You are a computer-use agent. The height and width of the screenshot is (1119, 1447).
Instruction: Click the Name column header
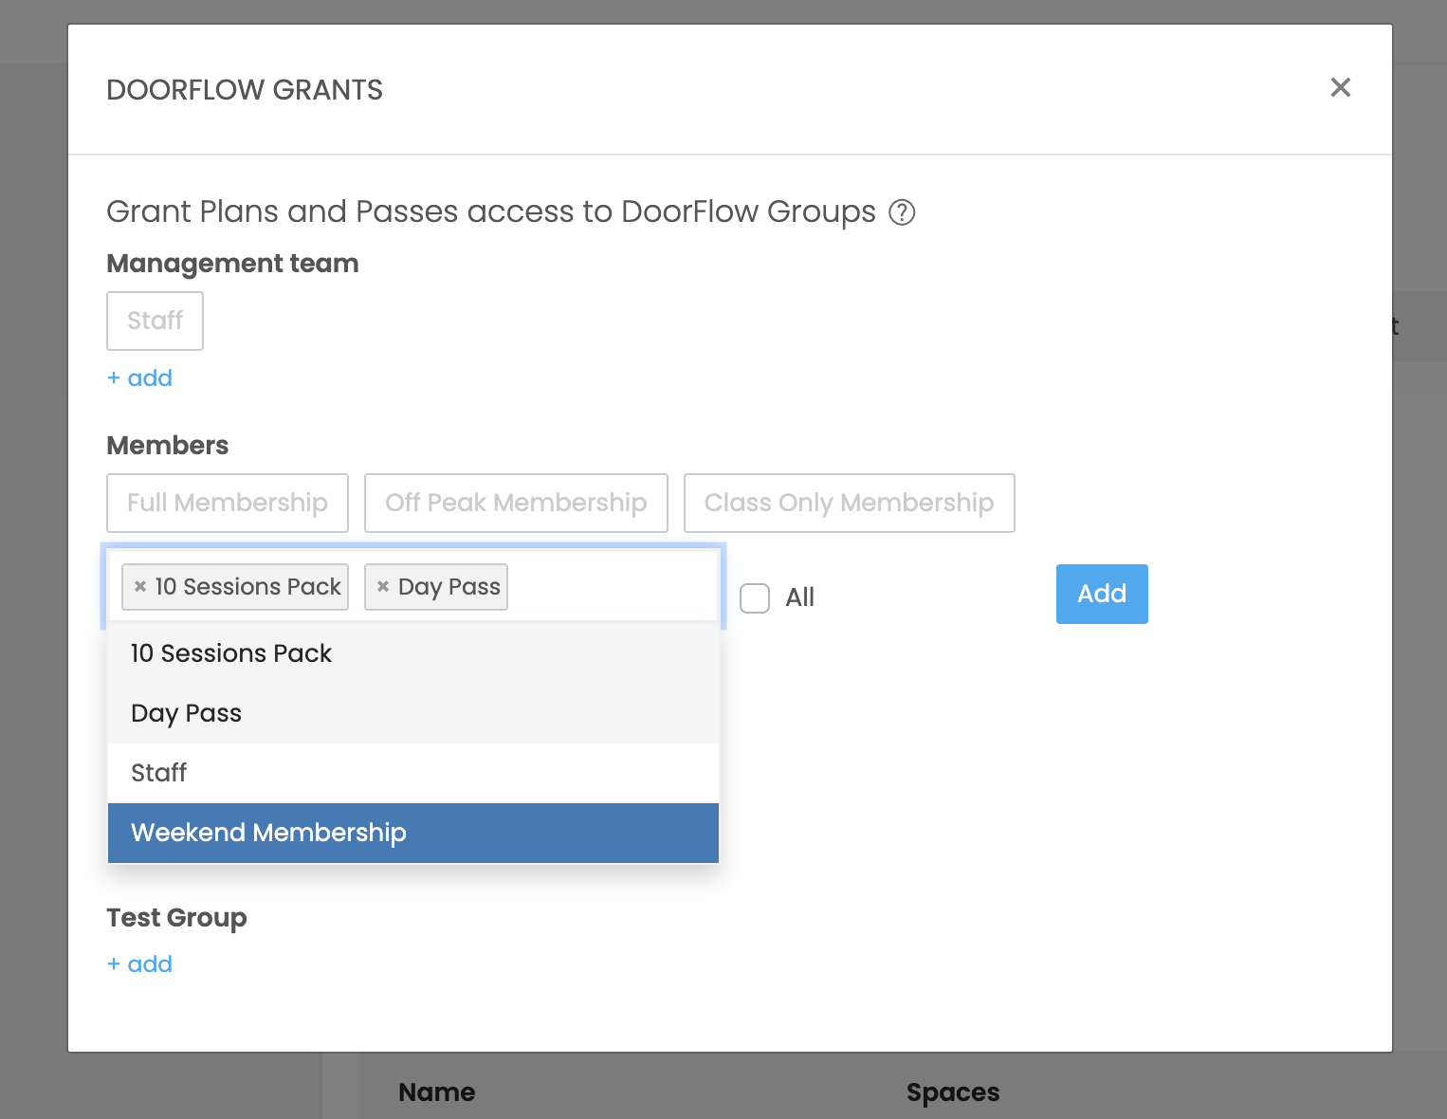pyautogui.click(x=436, y=1092)
